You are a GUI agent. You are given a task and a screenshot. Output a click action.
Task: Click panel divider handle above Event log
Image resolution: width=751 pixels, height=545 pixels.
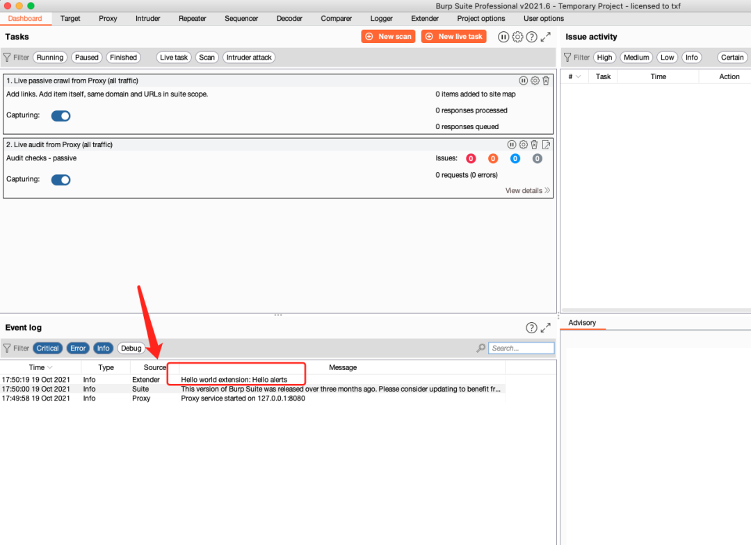coord(278,315)
